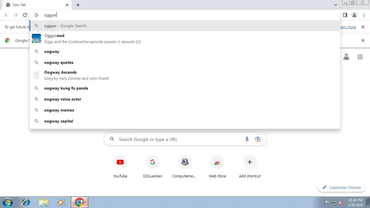Start voice search with microphone icon
The height and width of the screenshot is (208, 370).
coord(247,139)
